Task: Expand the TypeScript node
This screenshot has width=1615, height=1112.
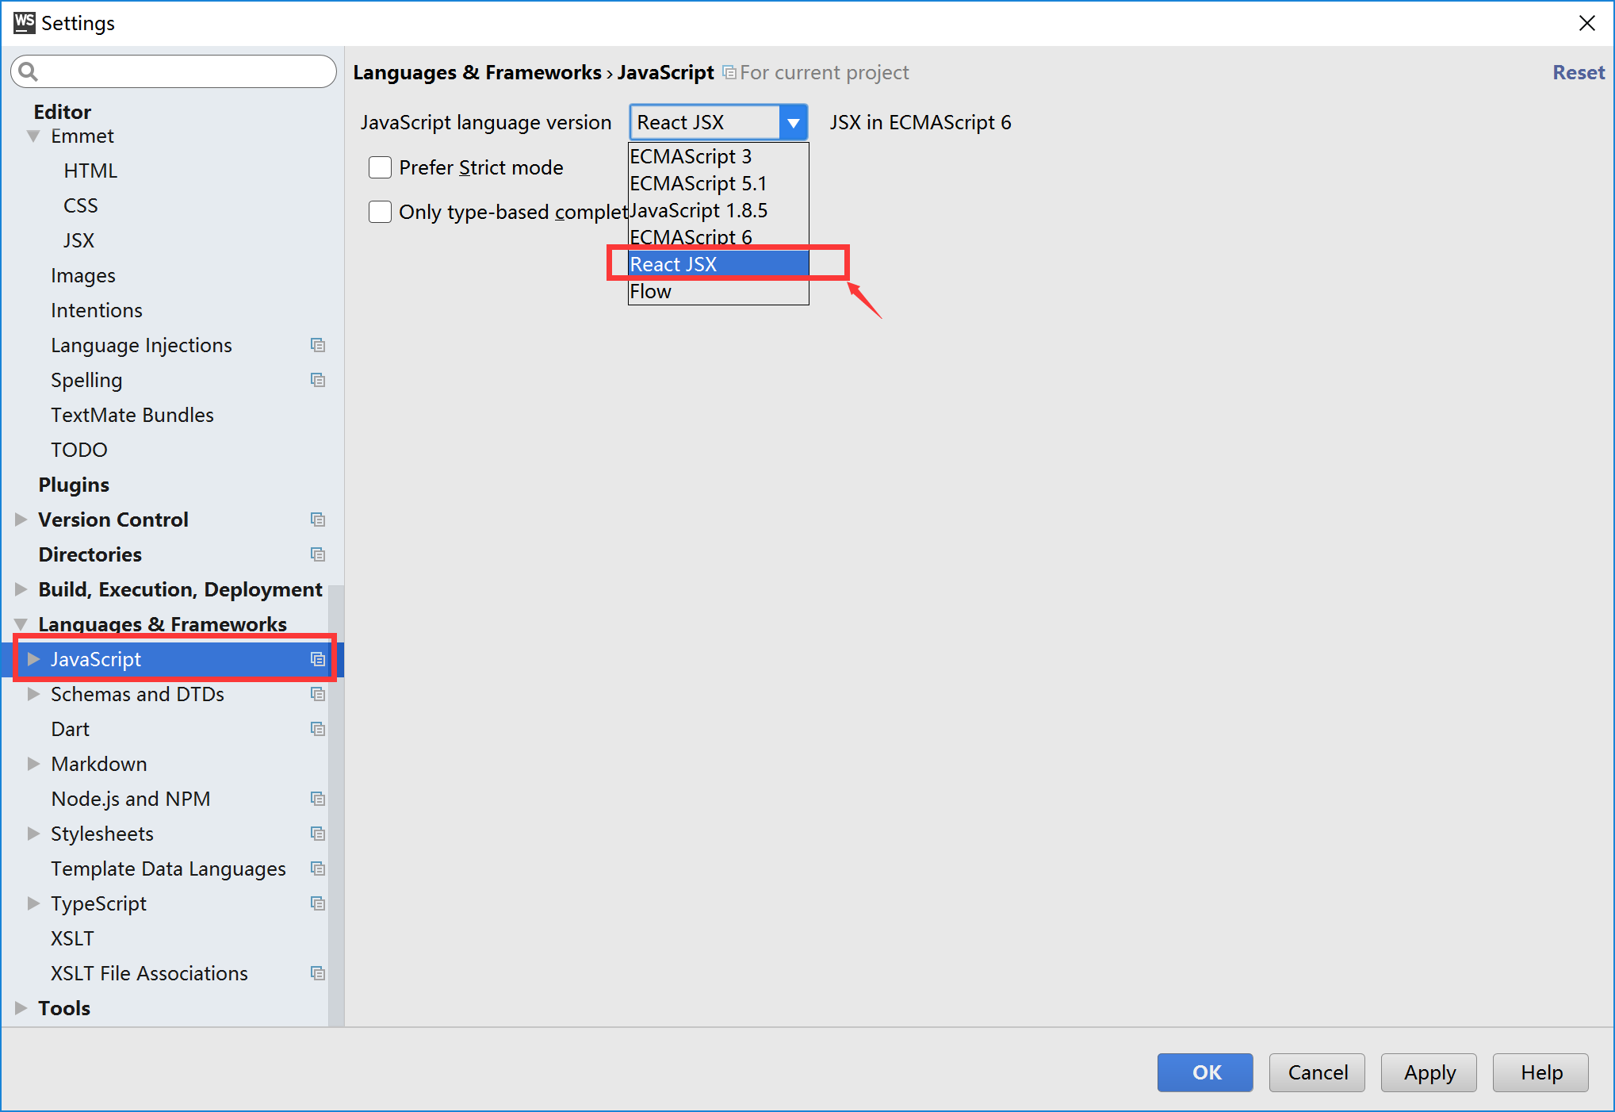Action: coord(33,903)
